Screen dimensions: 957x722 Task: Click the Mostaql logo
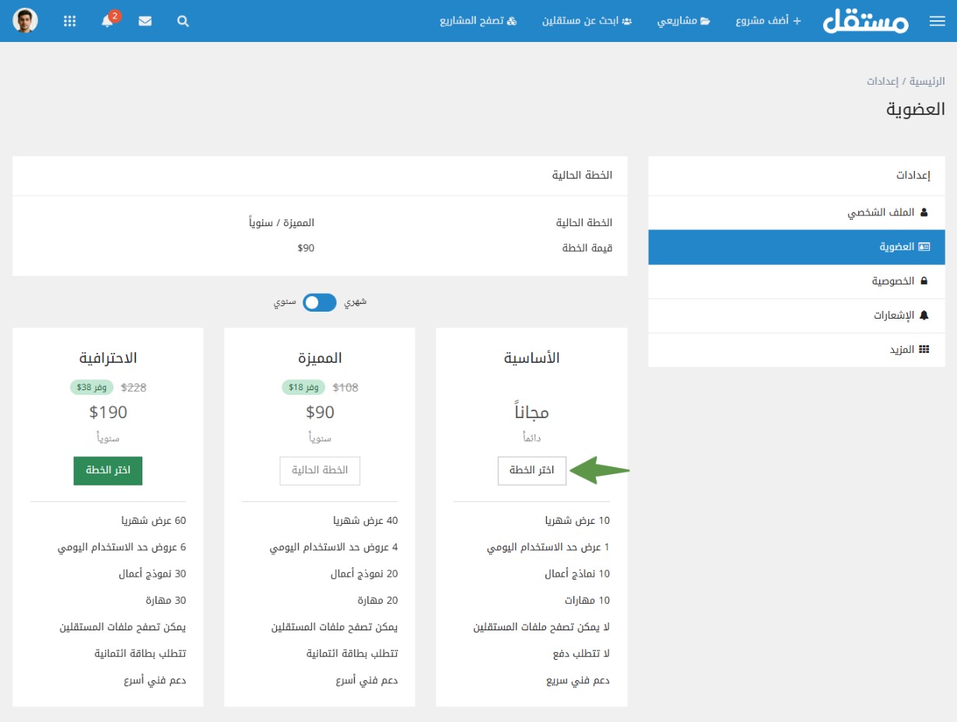(x=865, y=21)
